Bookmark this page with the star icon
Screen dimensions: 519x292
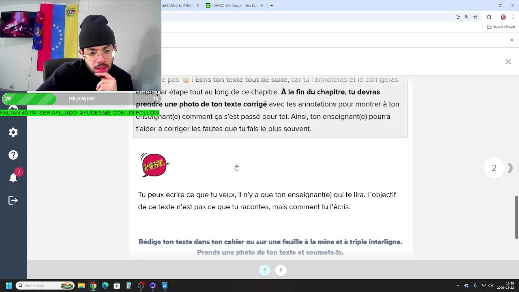click(x=475, y=17)
